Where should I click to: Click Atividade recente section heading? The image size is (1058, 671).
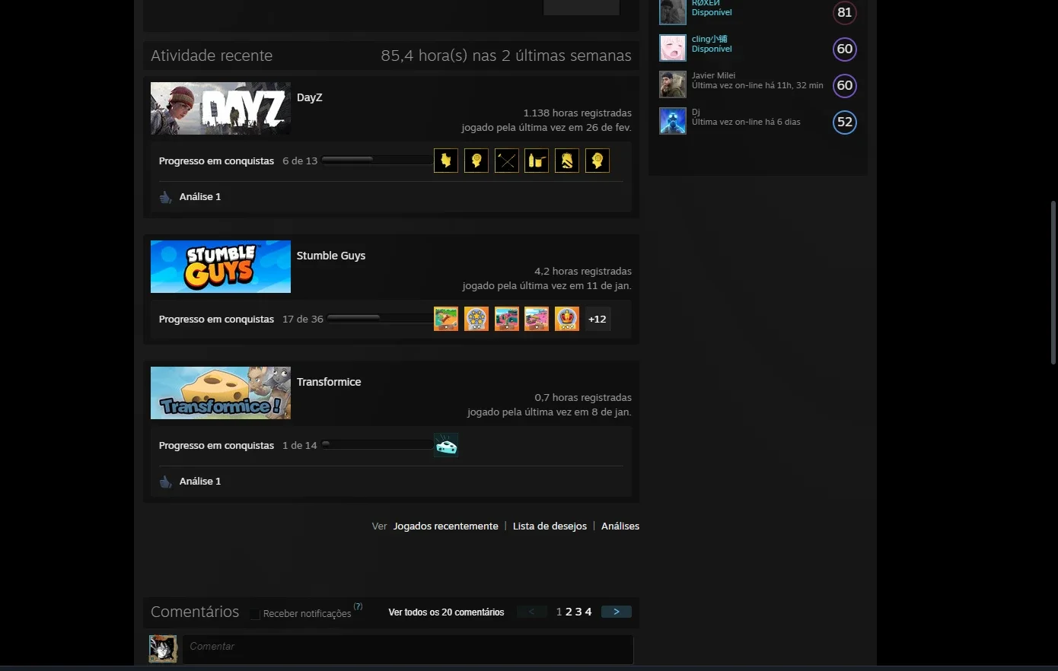(x=212, y=56)
